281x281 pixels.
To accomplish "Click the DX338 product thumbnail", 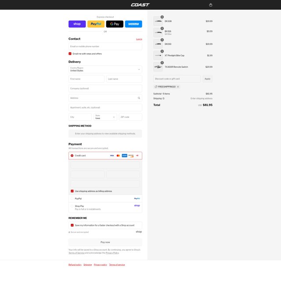I will click(158, 21).
